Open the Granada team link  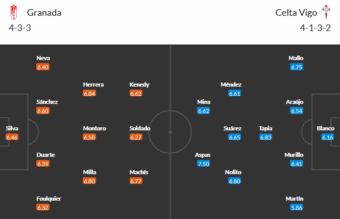tap(44, 13)
